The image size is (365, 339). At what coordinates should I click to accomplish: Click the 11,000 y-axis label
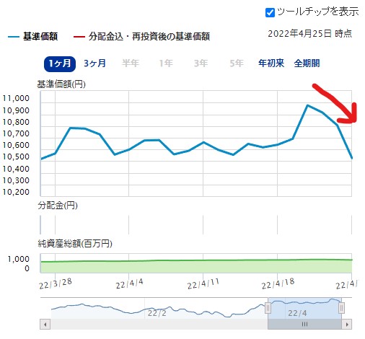pyautogui.click(x=16, y=98)
